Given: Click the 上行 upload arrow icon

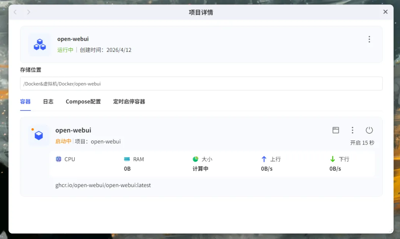Looking at the screenshot, I should (x=264, y=159).
